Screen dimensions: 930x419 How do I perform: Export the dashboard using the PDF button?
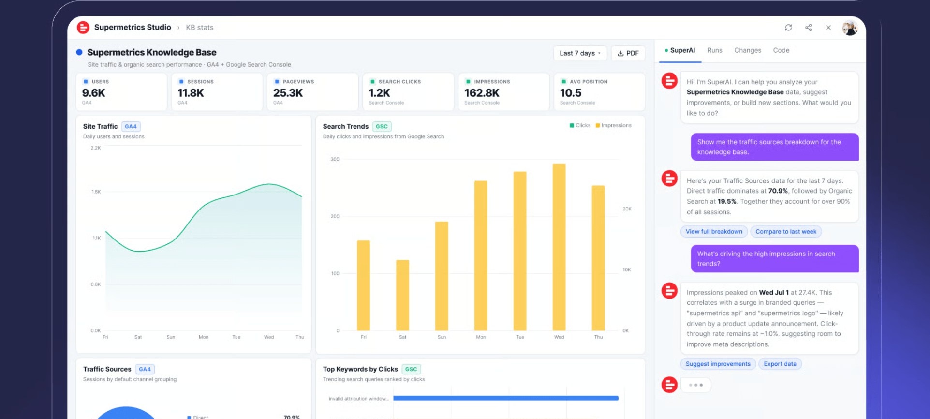coord(628,53)
